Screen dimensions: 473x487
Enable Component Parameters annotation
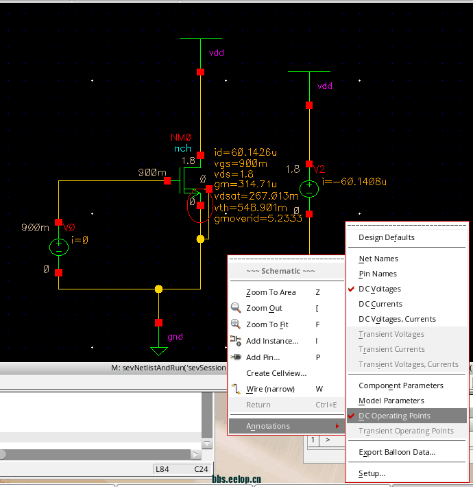tap(407, 385)
